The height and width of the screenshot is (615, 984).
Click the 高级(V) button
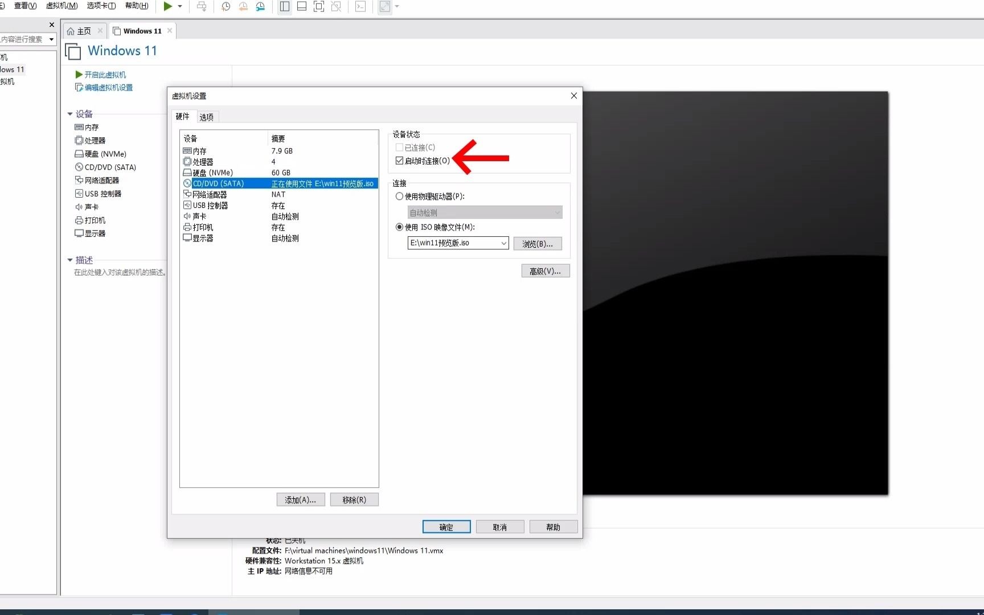point(544,270)
